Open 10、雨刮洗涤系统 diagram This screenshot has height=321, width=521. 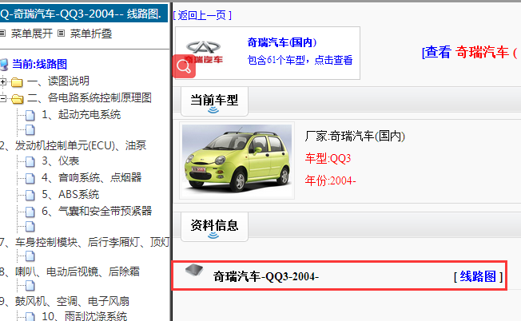85,316
